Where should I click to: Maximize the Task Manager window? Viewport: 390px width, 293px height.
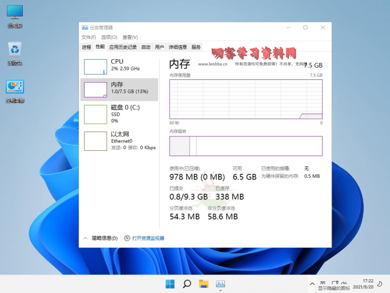coord(305,27)
